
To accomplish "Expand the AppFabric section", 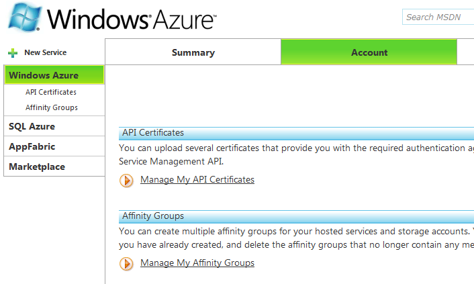I will coord(54,146).
